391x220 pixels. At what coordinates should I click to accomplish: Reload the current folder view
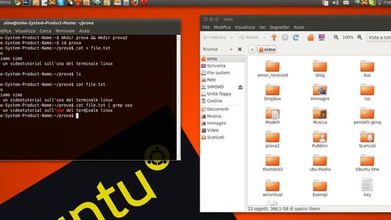[x=296, y=37]
